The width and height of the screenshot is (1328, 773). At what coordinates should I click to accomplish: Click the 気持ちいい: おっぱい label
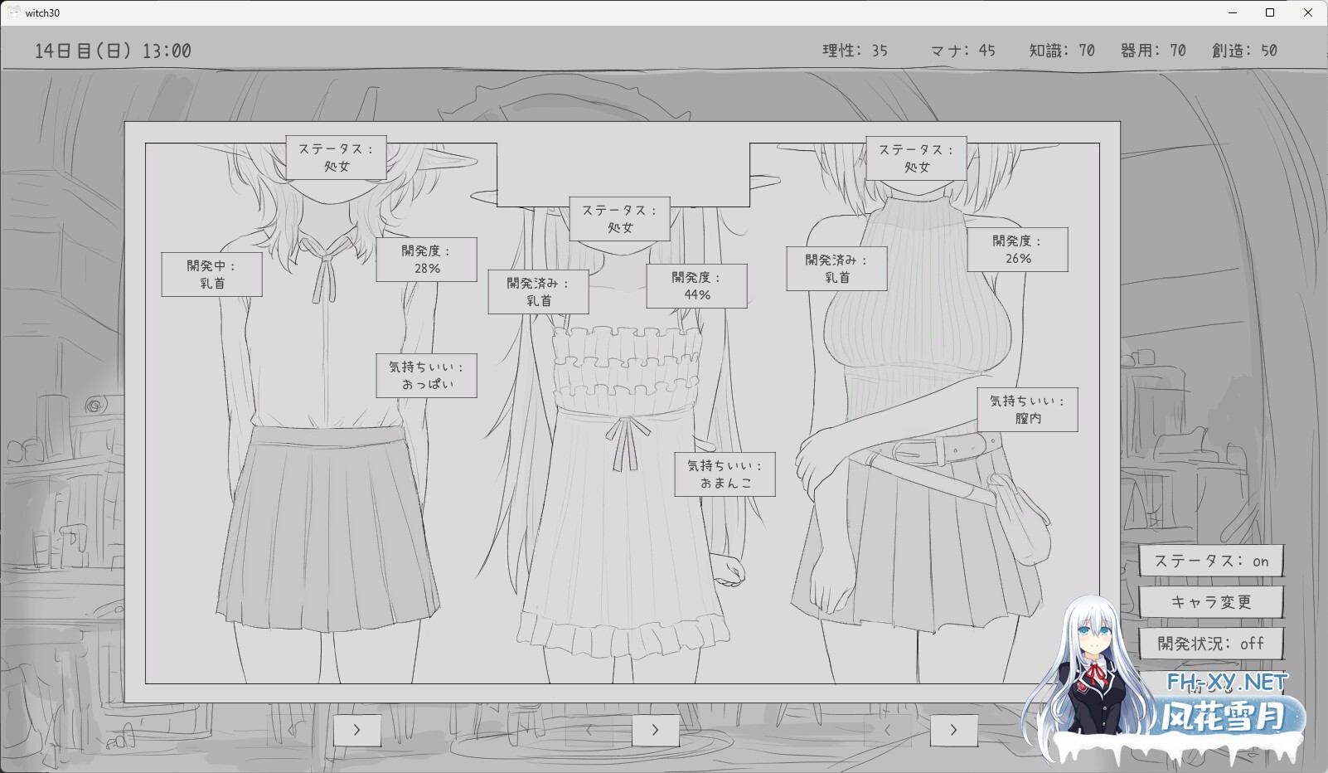point(425,377)
